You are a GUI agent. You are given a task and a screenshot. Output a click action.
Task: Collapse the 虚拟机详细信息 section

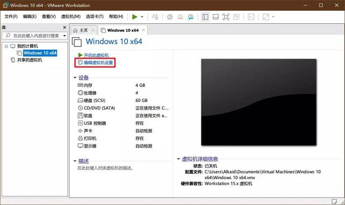click(x=178, y=159)
